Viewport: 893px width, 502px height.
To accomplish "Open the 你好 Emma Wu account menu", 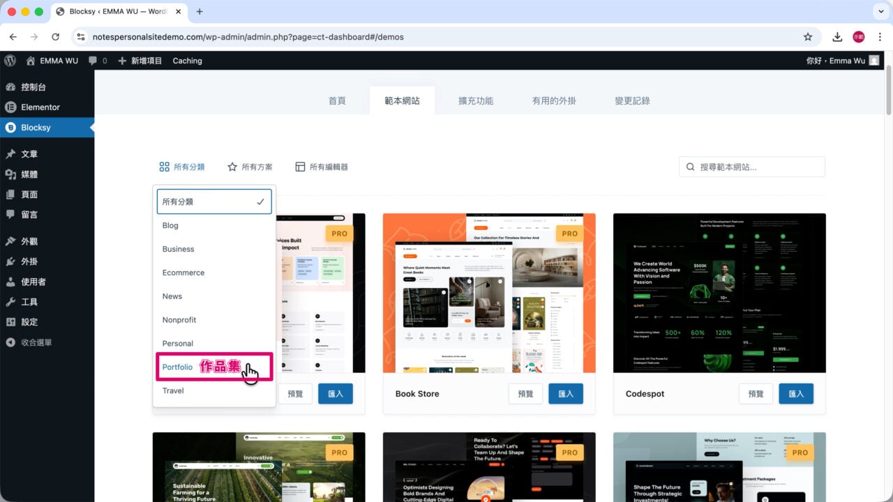I will pyautogui.click(x=843, y=61).
